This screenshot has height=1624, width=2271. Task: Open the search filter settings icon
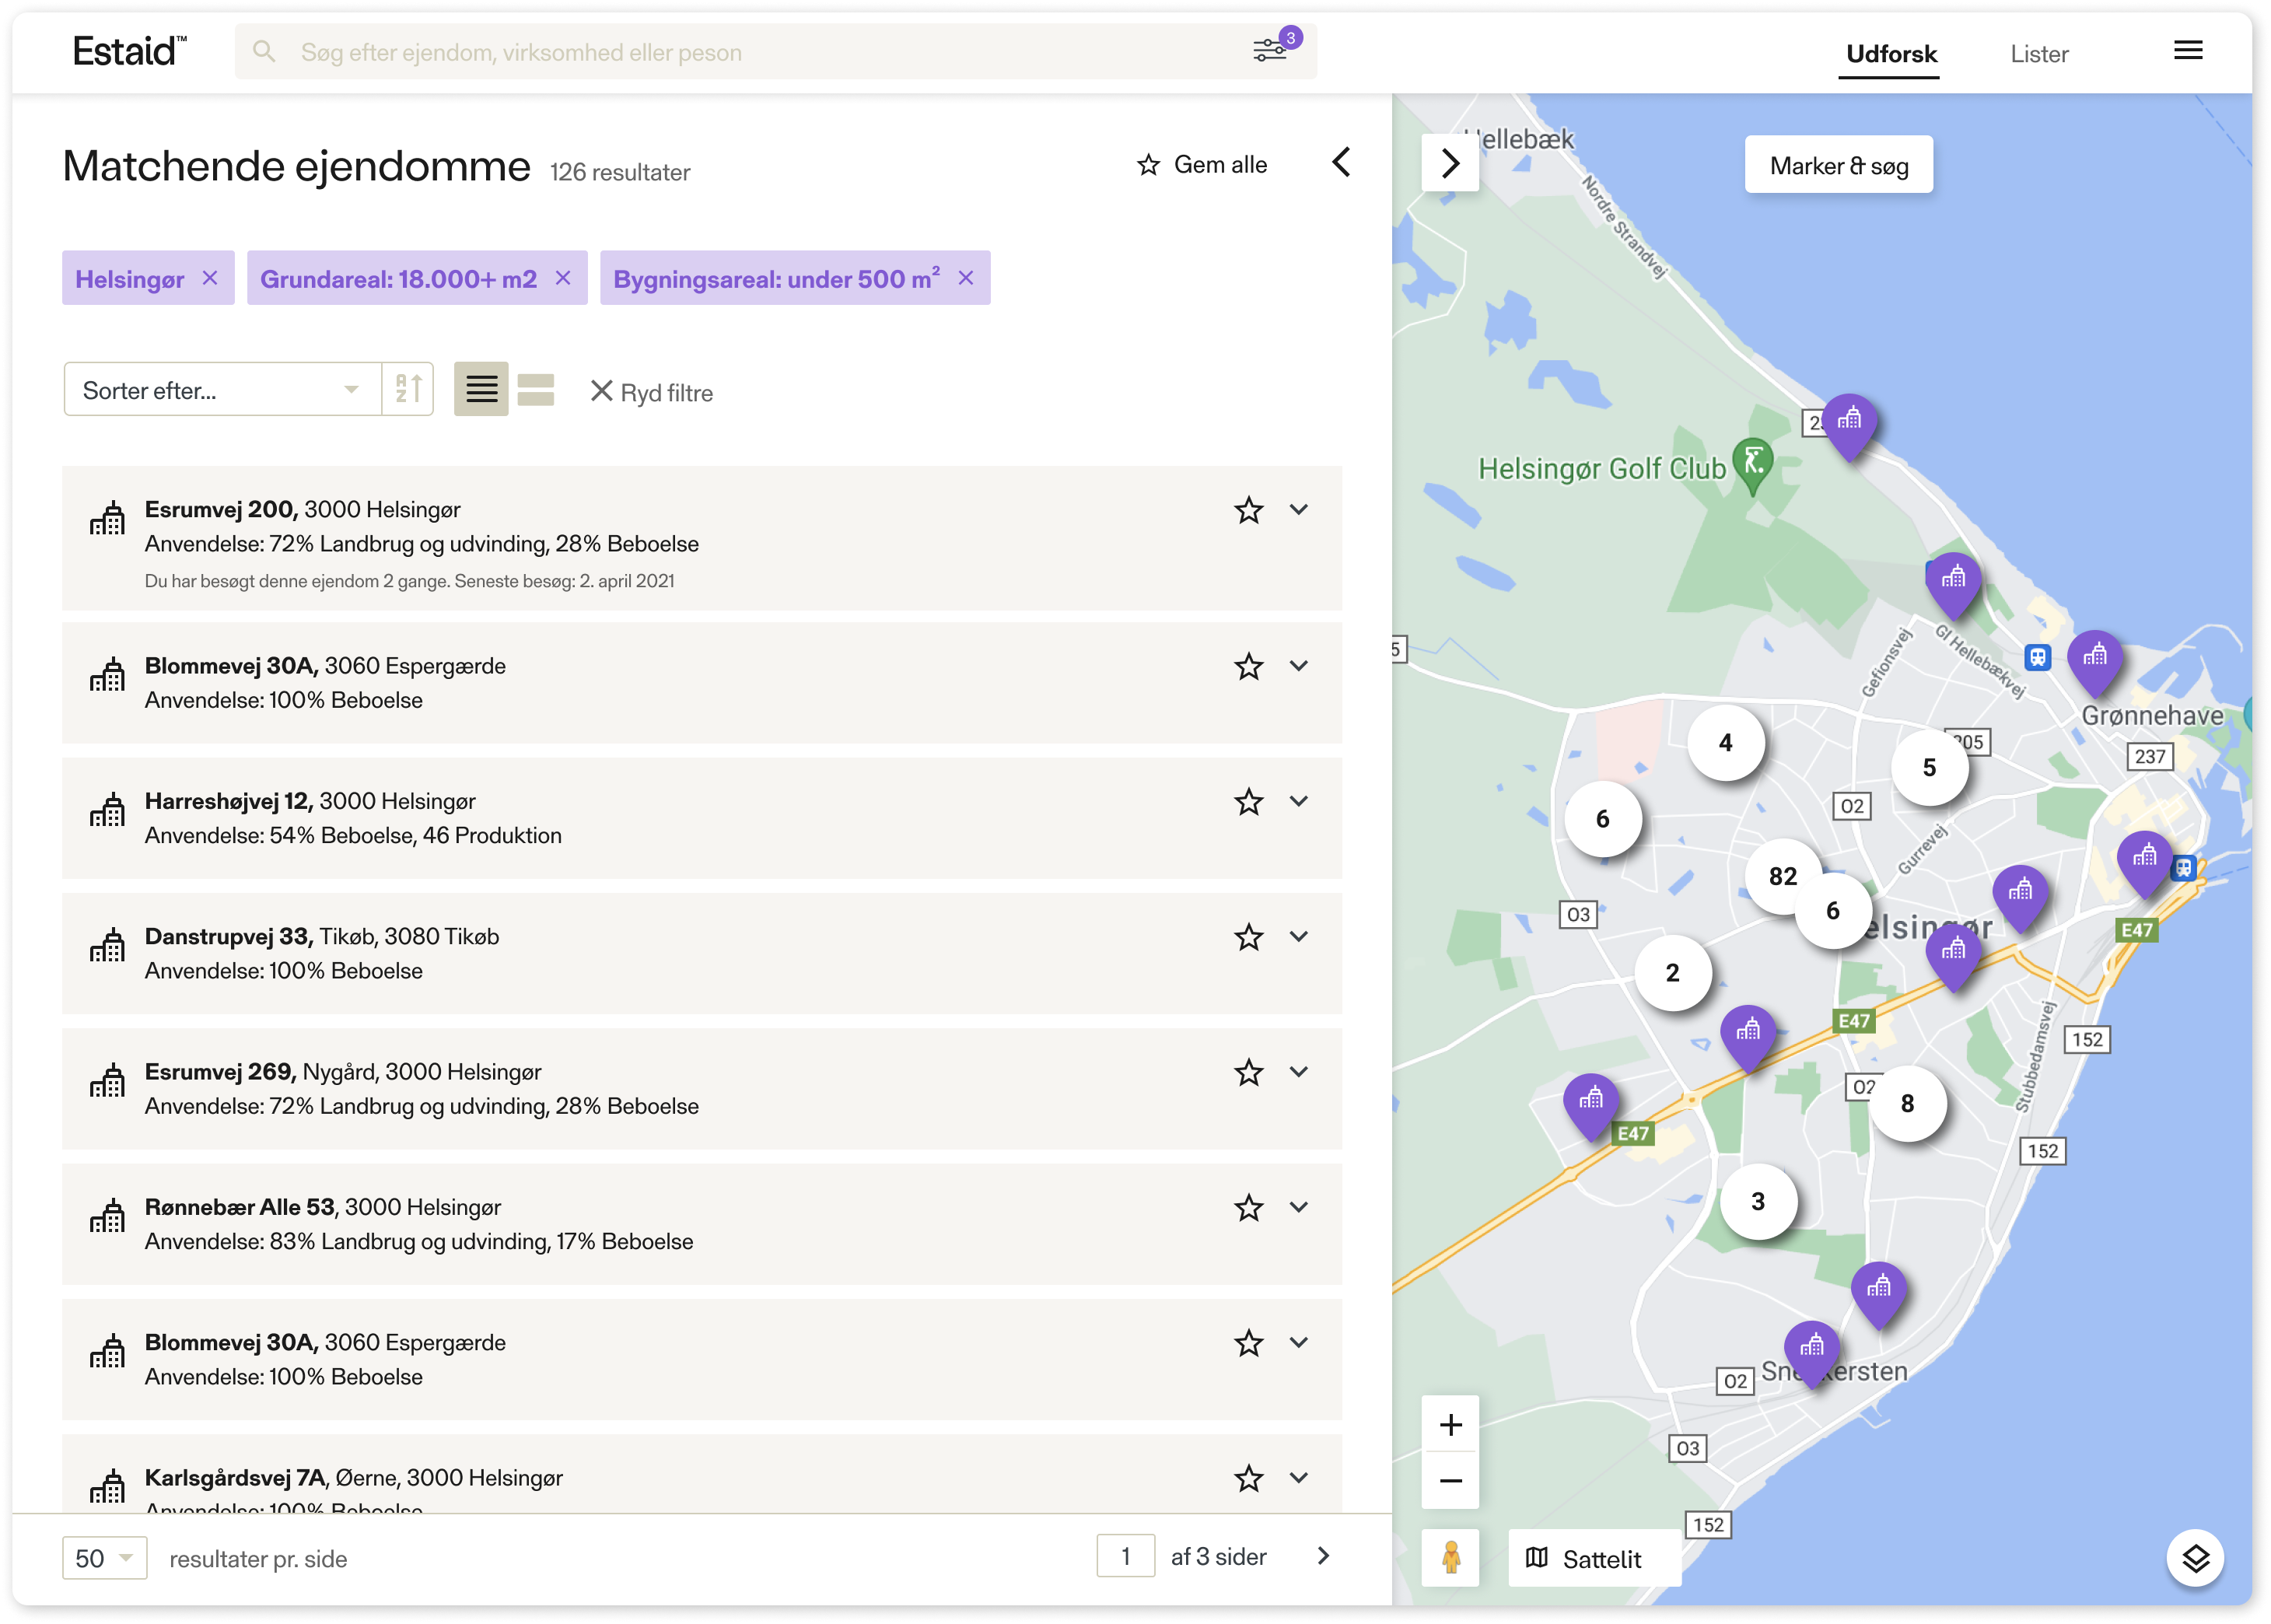[x=1270, y=50]
